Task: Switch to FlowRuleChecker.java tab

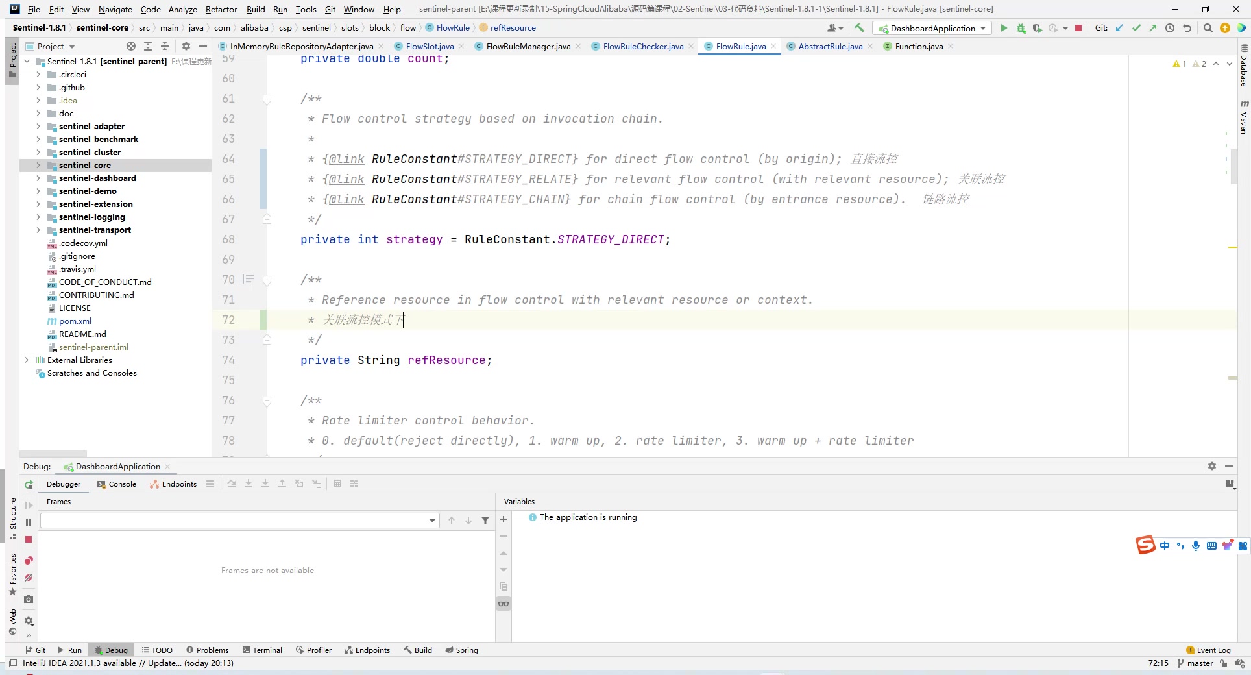Action: (x=643, y=46)
